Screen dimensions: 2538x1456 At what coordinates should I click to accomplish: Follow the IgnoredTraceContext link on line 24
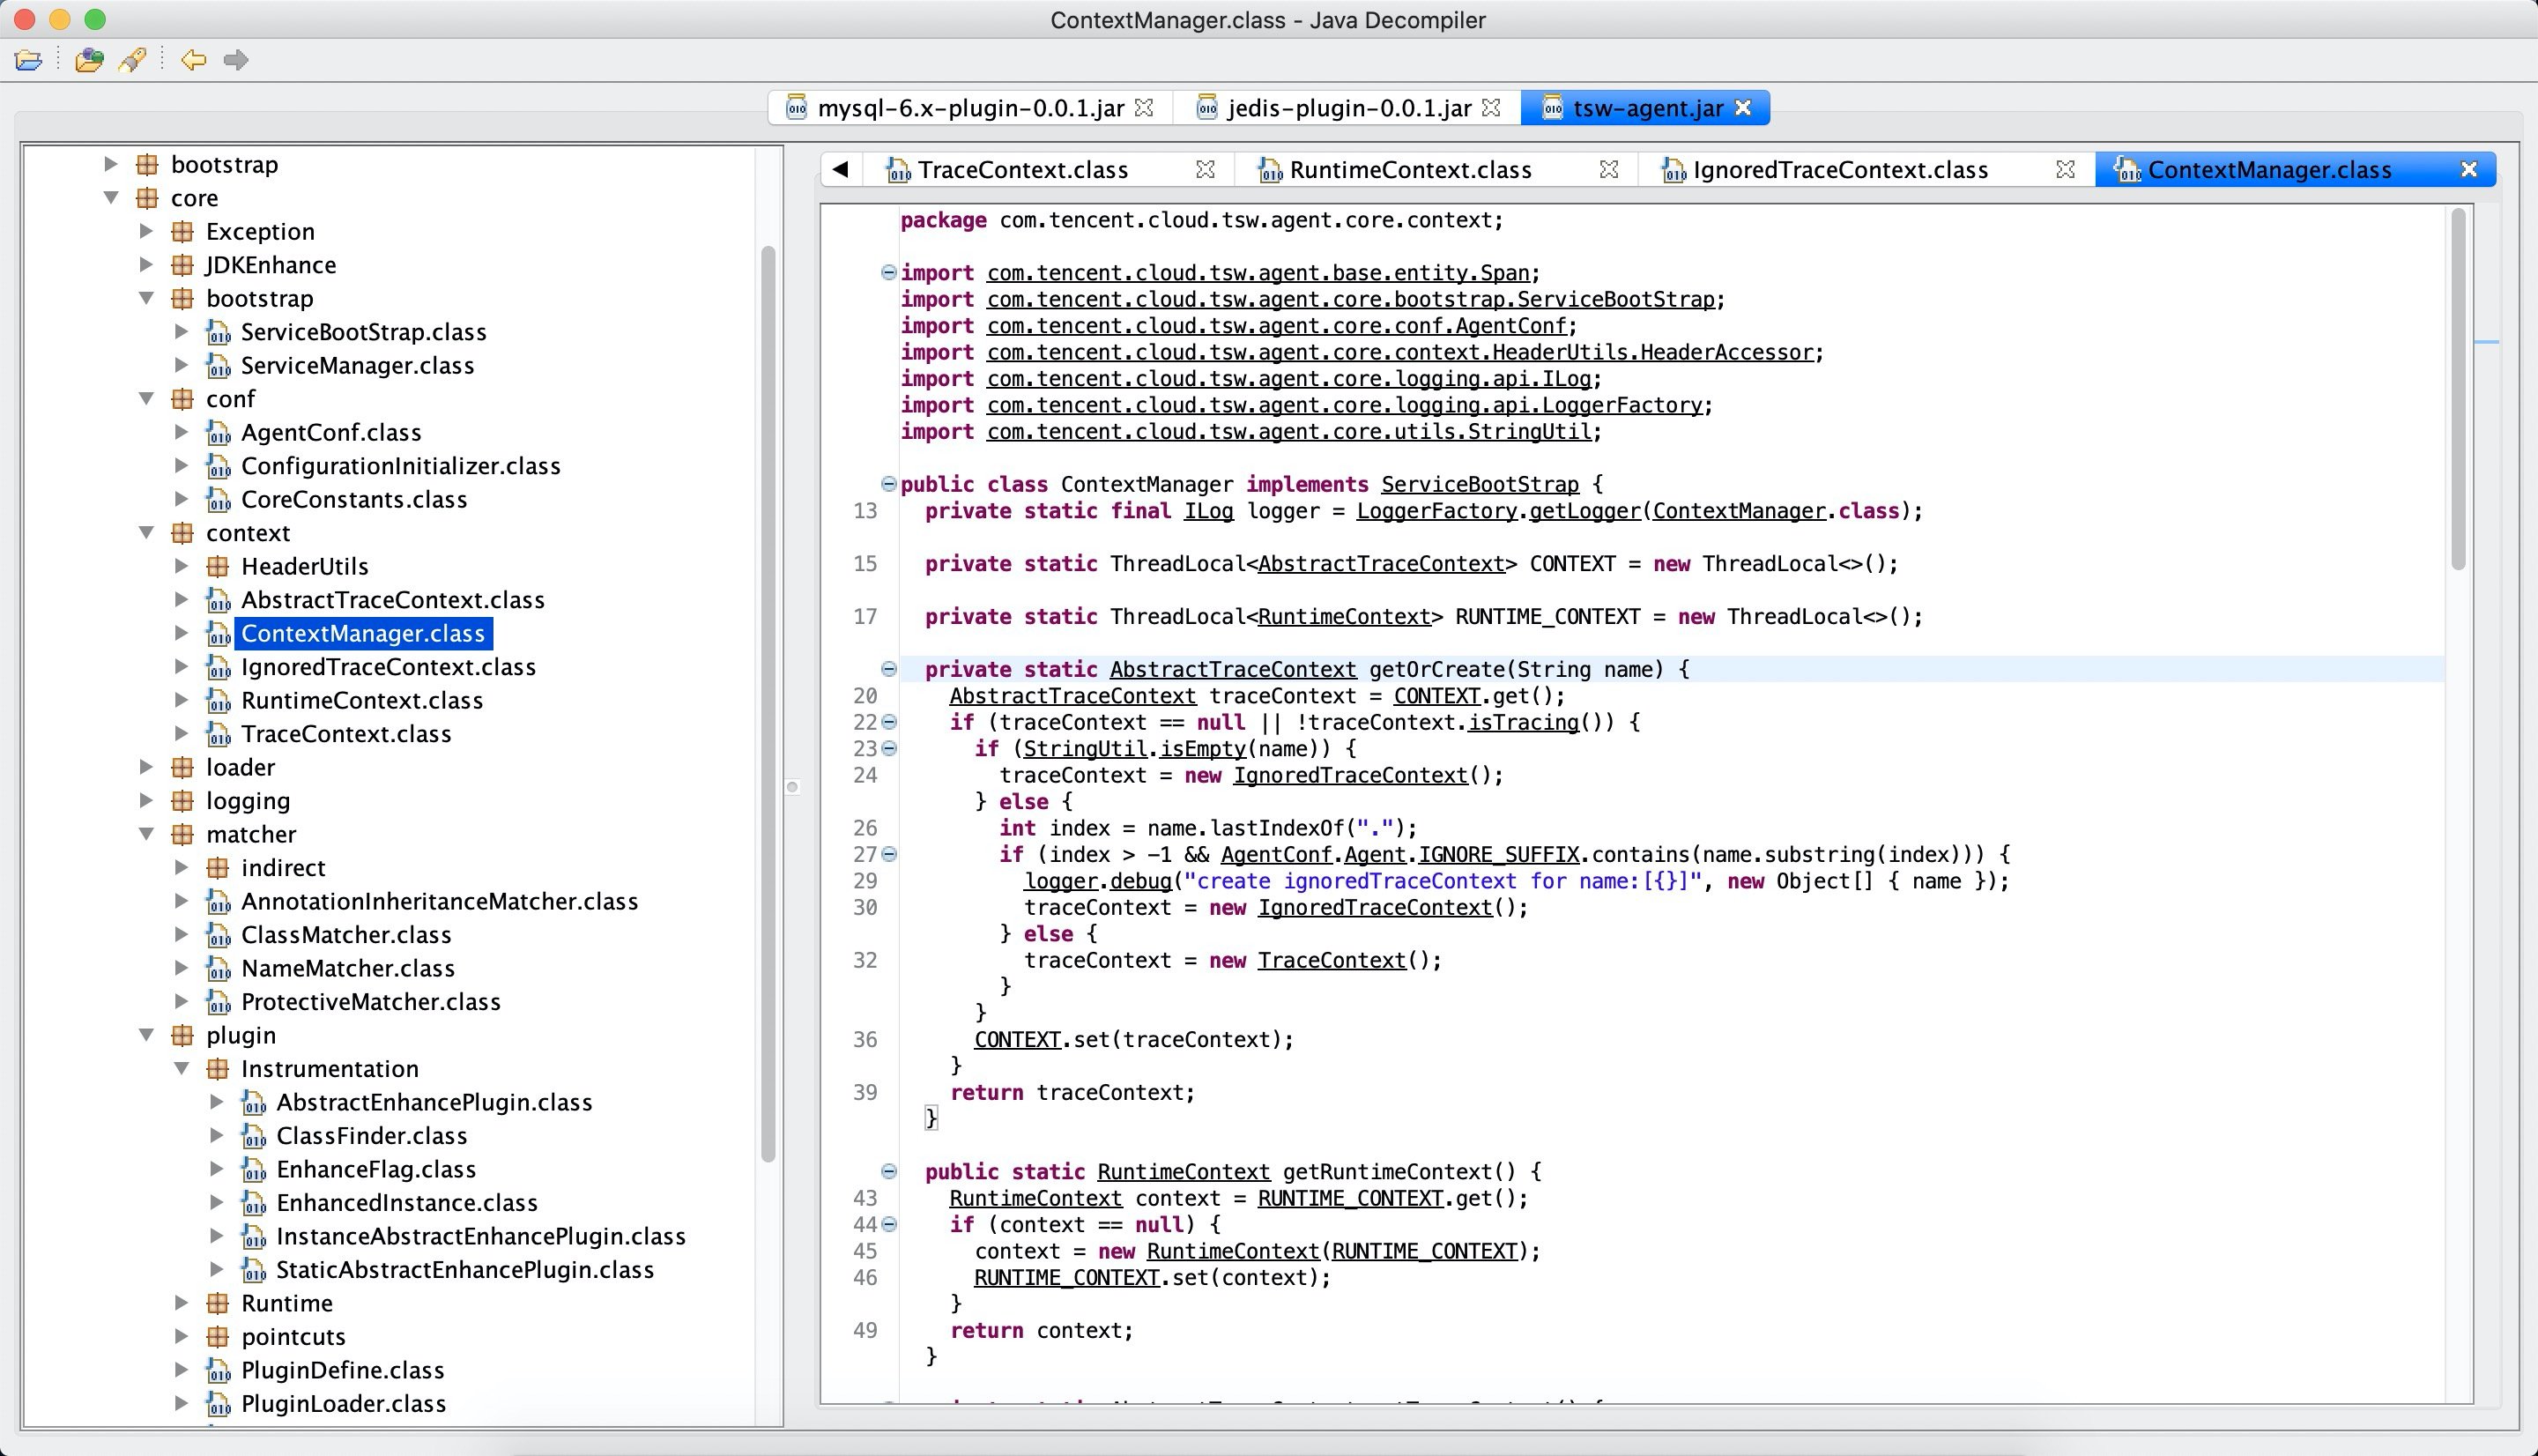tap(1349, 775)
